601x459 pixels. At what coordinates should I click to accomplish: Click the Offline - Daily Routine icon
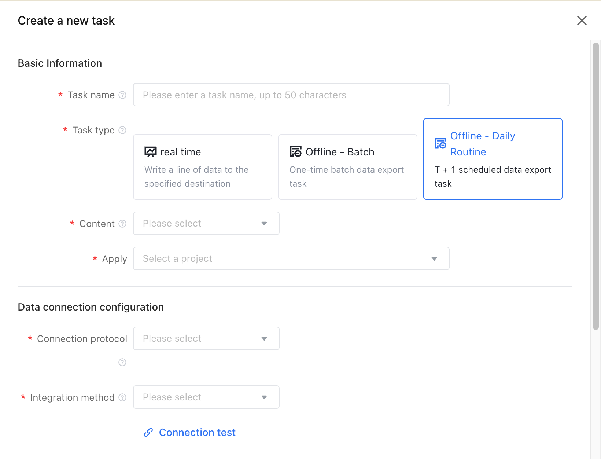[440, 144]
